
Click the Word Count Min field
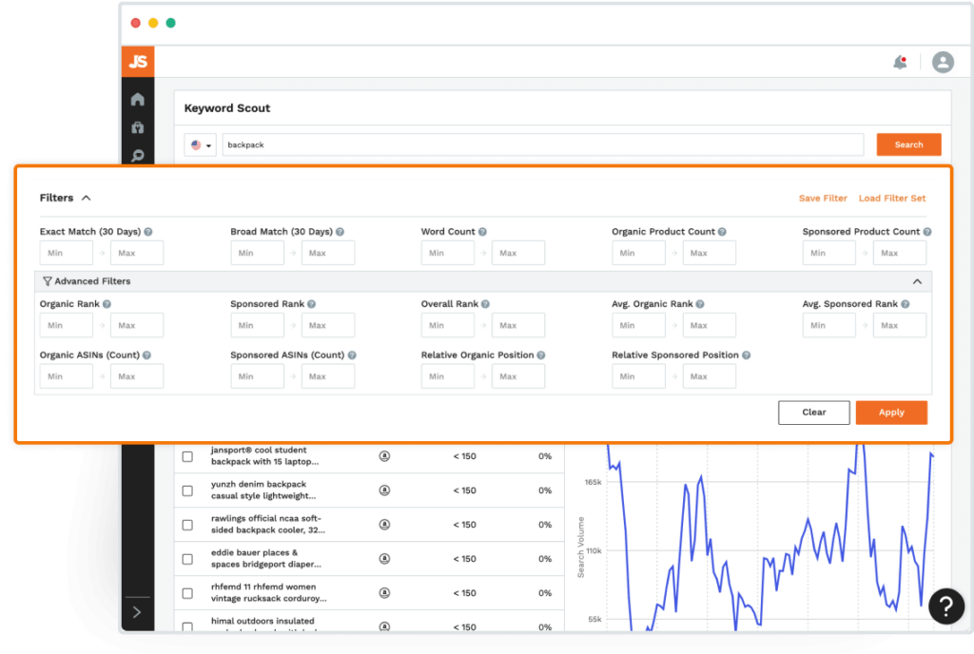[448, 253]
